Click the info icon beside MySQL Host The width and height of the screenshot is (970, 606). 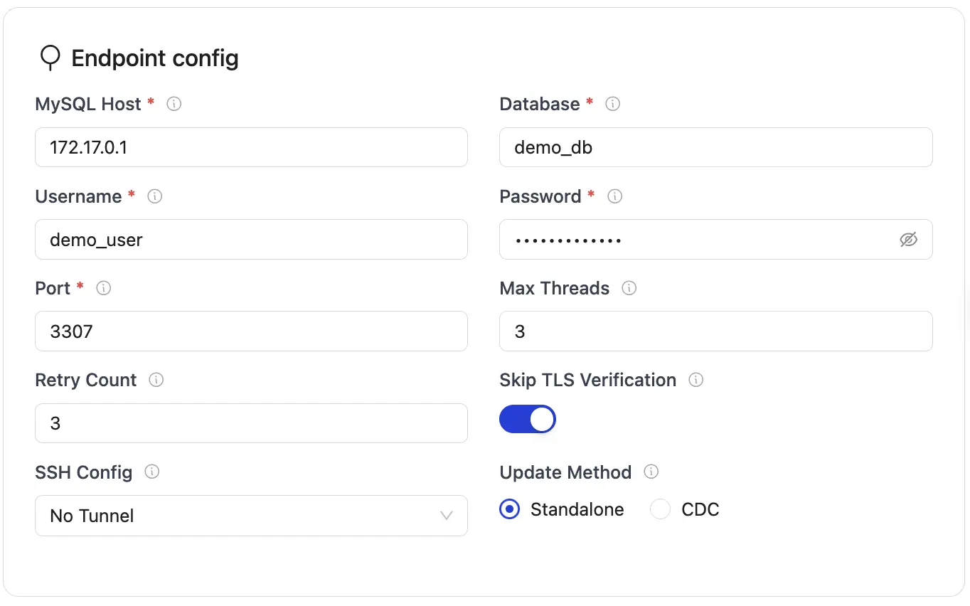coord(174,104)
